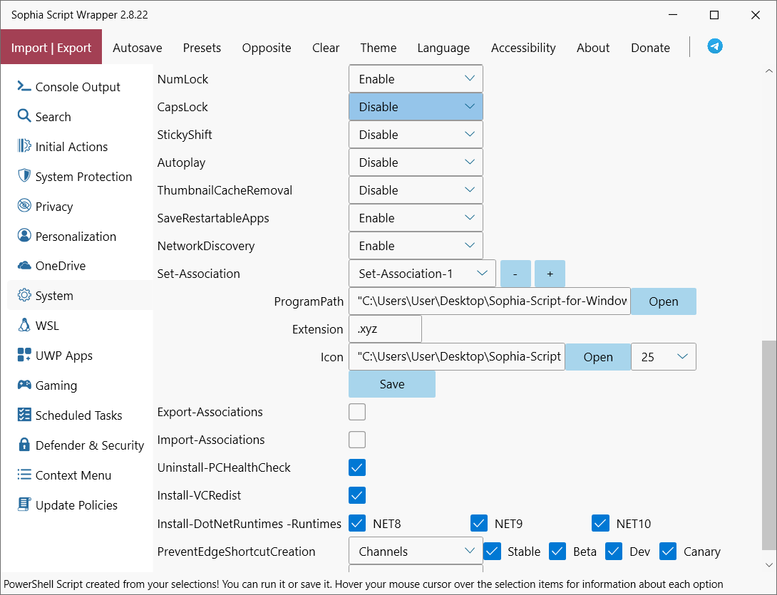Expand the icon index dropdown showing 25

pyautogui.click(x=663, y=357)
